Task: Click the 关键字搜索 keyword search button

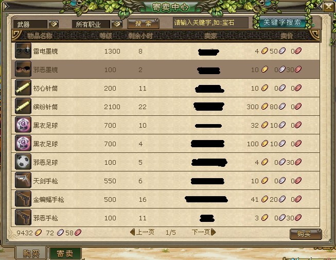Action: click(x=282, y=22)
